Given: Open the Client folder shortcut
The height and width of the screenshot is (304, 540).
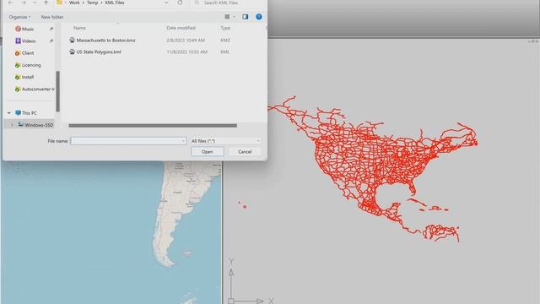Looking at the screenshot, I should (x=28, y=53).
